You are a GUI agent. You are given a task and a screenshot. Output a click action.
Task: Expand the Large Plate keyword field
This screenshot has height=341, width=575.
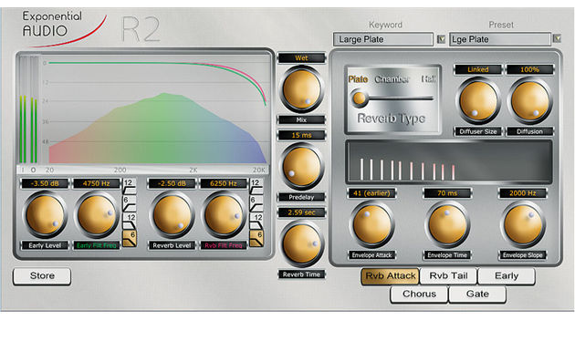(x=382, y=39)
